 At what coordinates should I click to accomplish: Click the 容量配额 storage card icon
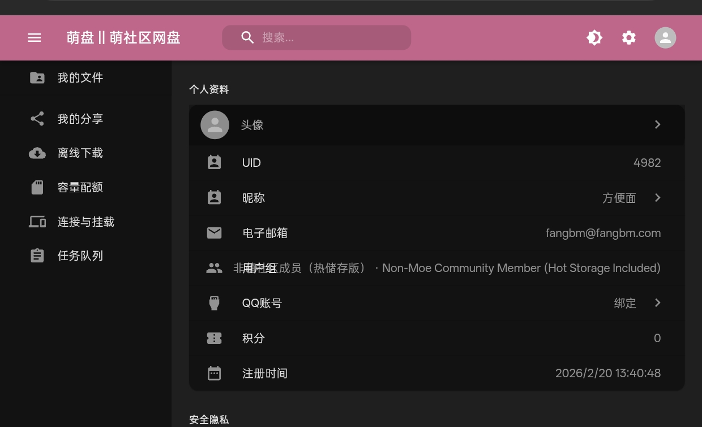(x=37, y=187)
